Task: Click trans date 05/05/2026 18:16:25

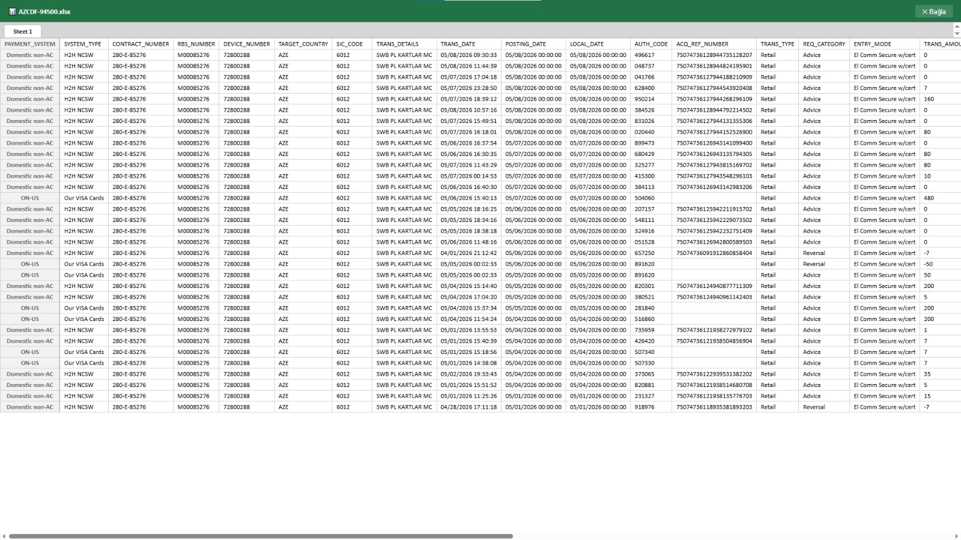Action: 468,209
